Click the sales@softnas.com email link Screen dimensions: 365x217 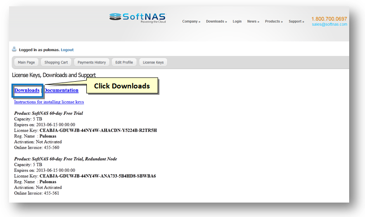[x=329, y=24]
